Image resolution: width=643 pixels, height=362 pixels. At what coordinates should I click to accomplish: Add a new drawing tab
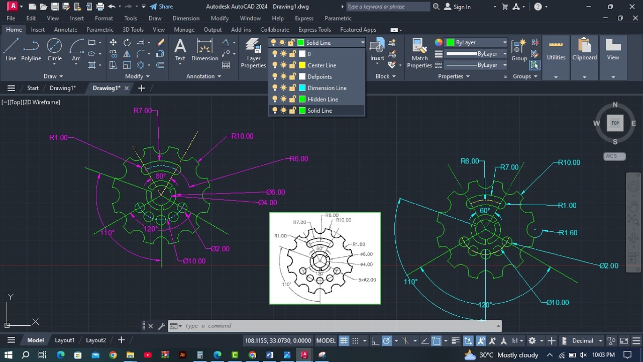tap(142, 88)
